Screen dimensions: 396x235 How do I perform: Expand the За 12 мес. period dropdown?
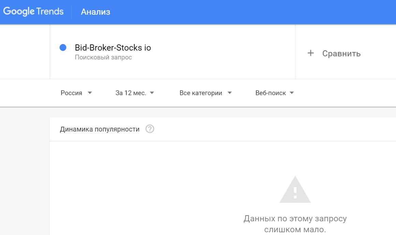pyautogui.click(x=131, y=93)
